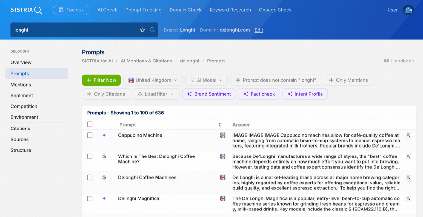Open the AI Model dropdown
Image resolution: width=423 pixels, height=217 pixels.
(x=206, y=80)
